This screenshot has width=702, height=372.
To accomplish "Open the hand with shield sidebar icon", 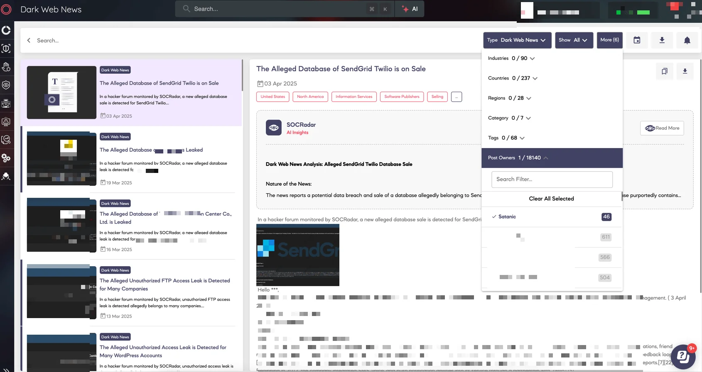I will [6, 67].
